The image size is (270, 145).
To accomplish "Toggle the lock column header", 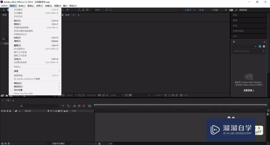I will [10, 111].
